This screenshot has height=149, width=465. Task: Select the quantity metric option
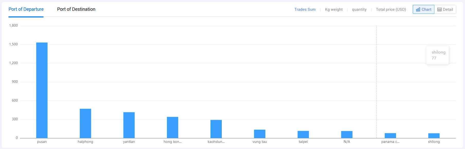(x=359, y=9)
